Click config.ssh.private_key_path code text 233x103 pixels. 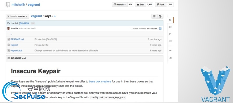(108, 97)
